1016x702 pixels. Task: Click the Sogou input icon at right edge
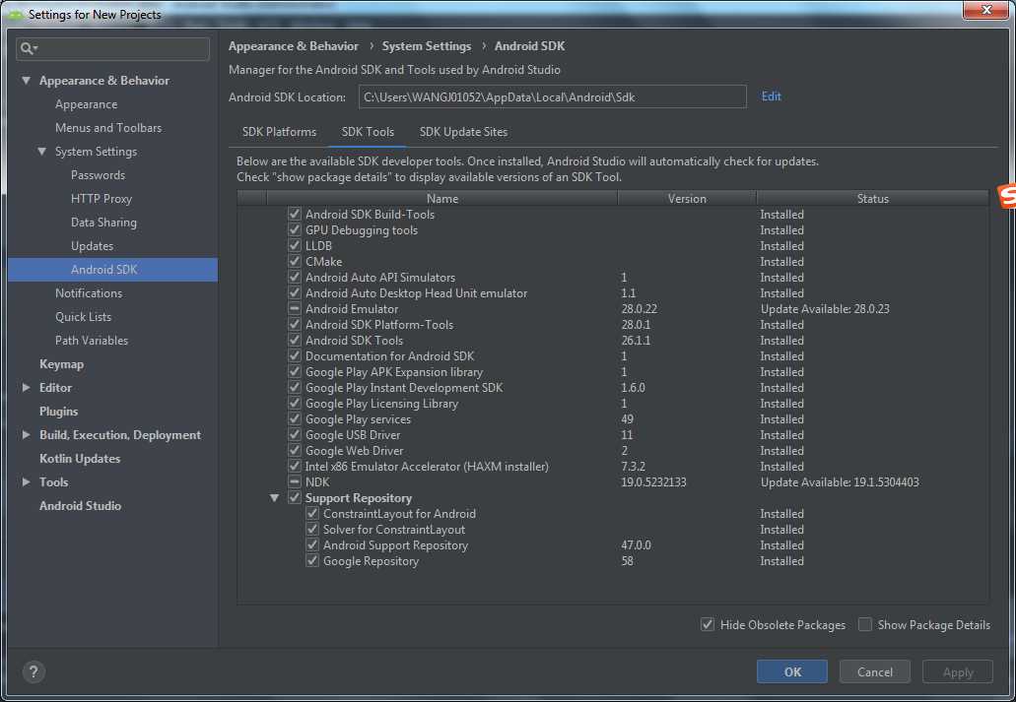(1007, 196)
